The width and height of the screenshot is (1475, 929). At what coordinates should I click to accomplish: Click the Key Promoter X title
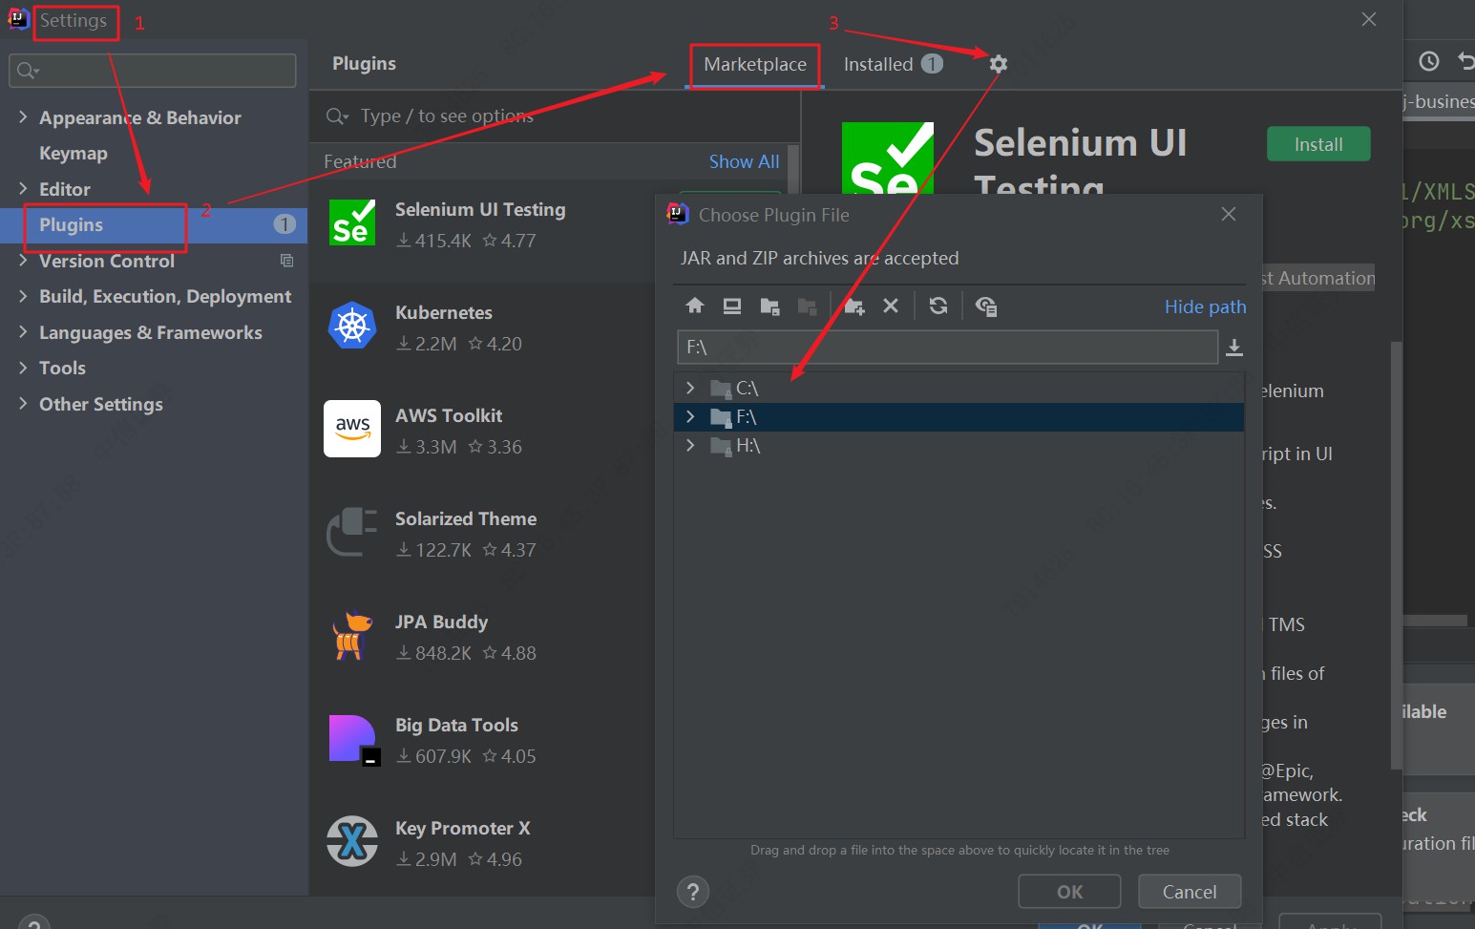click(x=463, y=828)
